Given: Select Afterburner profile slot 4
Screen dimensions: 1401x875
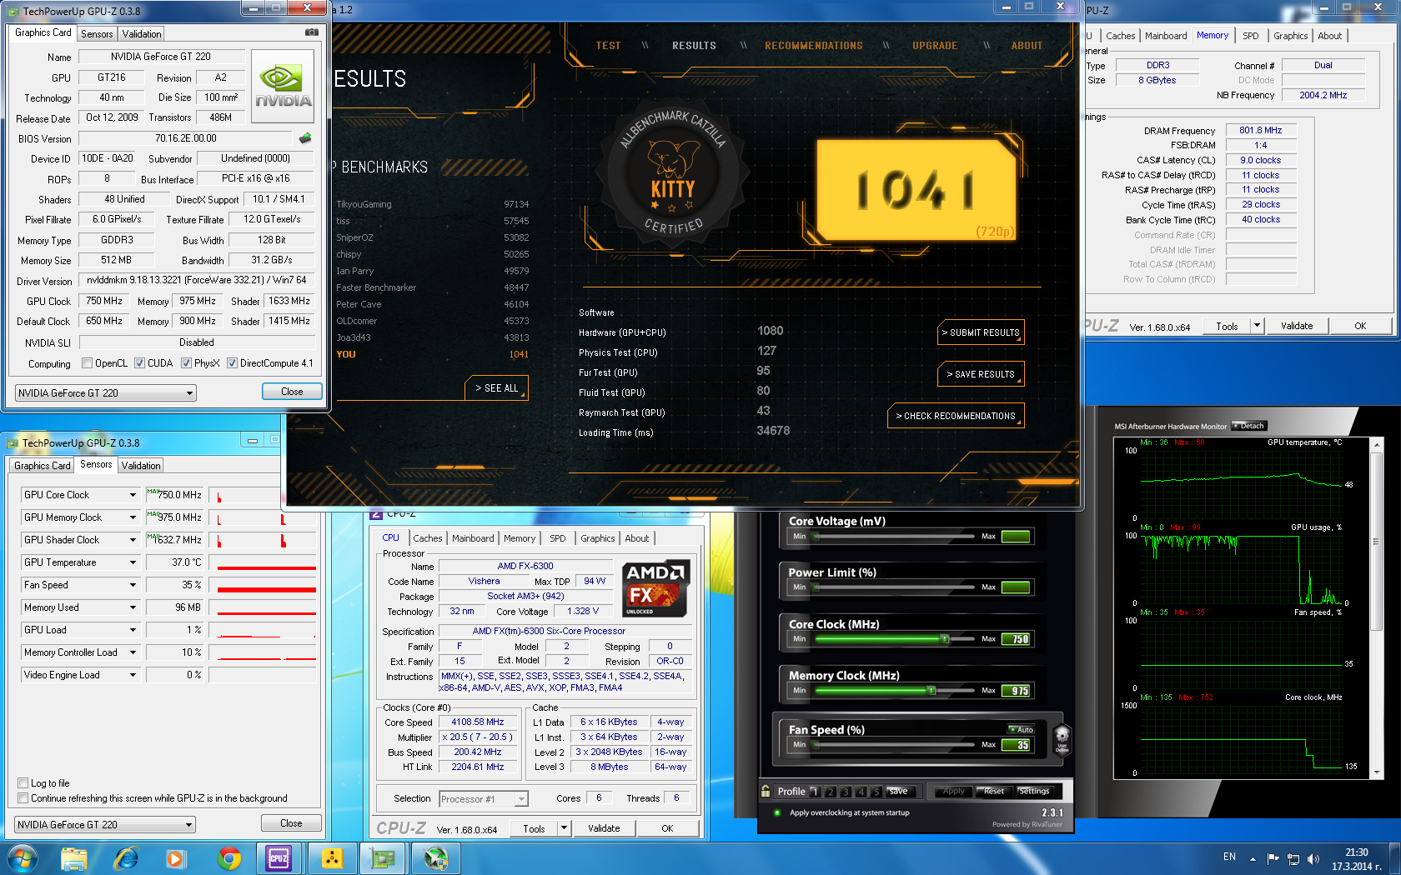Looking at the screenshot, I should [x=861, y=792].
